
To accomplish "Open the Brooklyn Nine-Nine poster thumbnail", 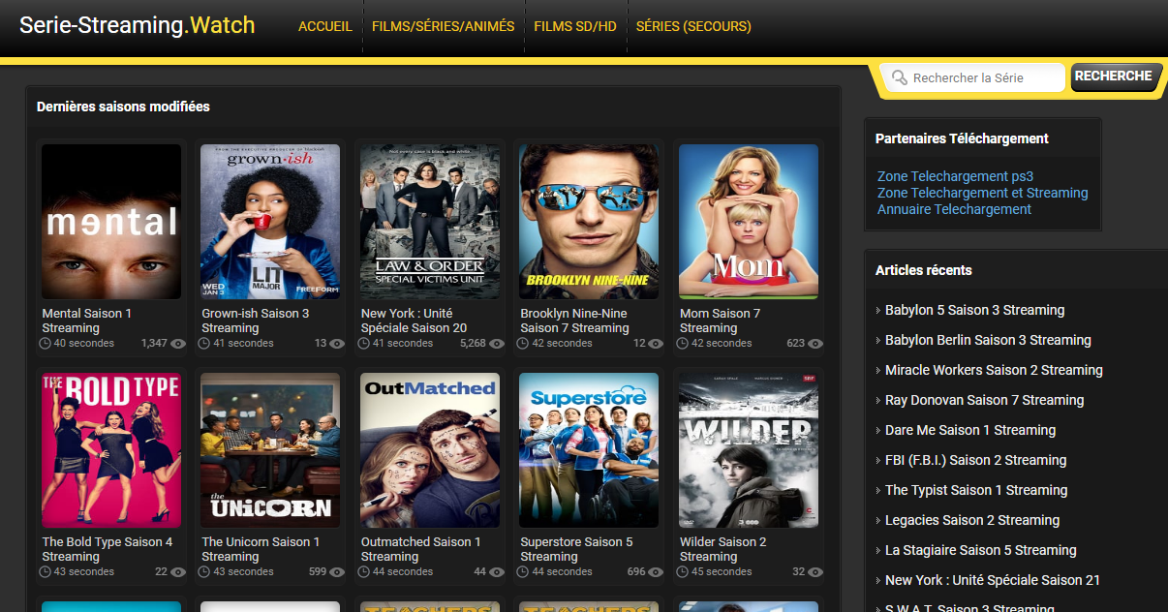I will 589,222.
